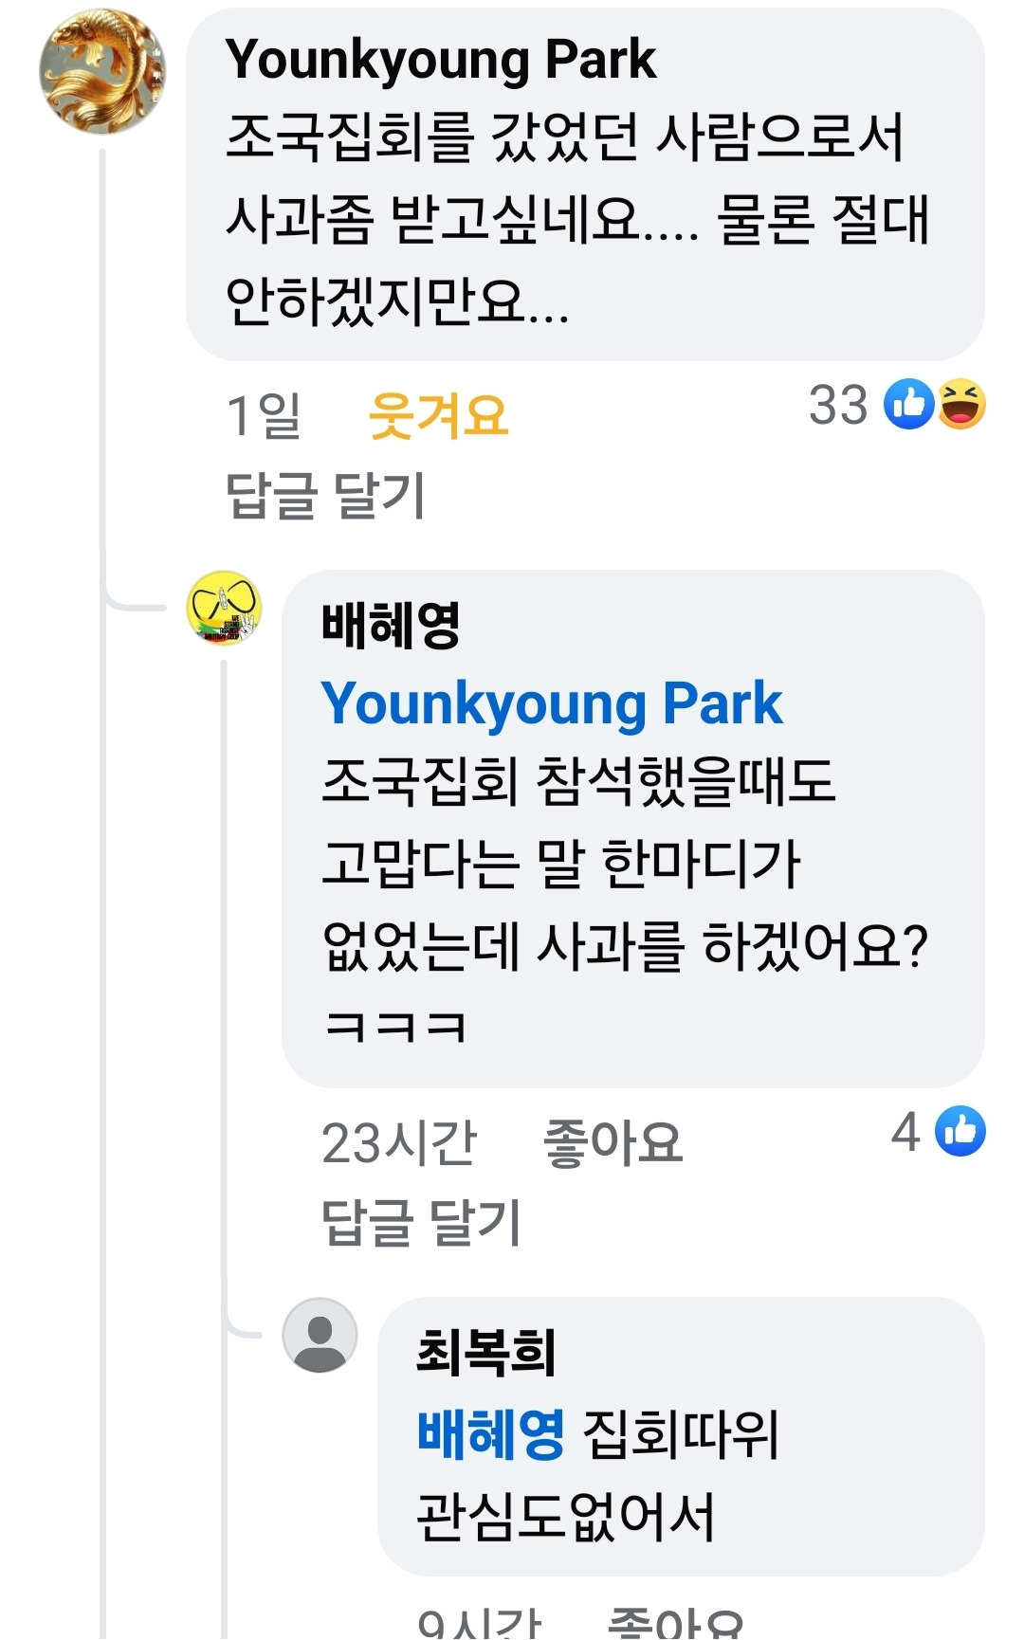Open 최복희's default gray avatar
The width and height of the screenshot is (1024, 1640).
tap(320, 1335)
